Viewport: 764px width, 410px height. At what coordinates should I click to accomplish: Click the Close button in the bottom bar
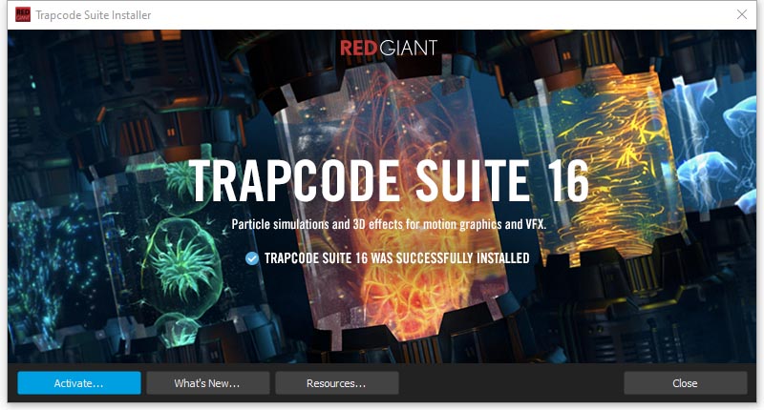point(685,383)
